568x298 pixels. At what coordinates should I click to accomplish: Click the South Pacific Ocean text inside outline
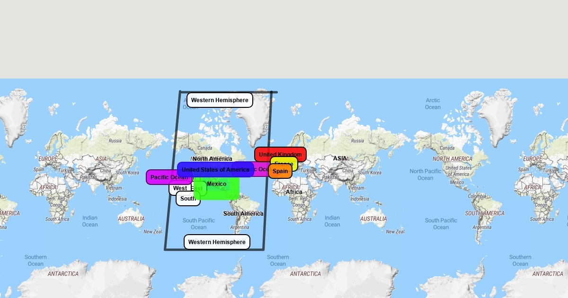point(198,224)
